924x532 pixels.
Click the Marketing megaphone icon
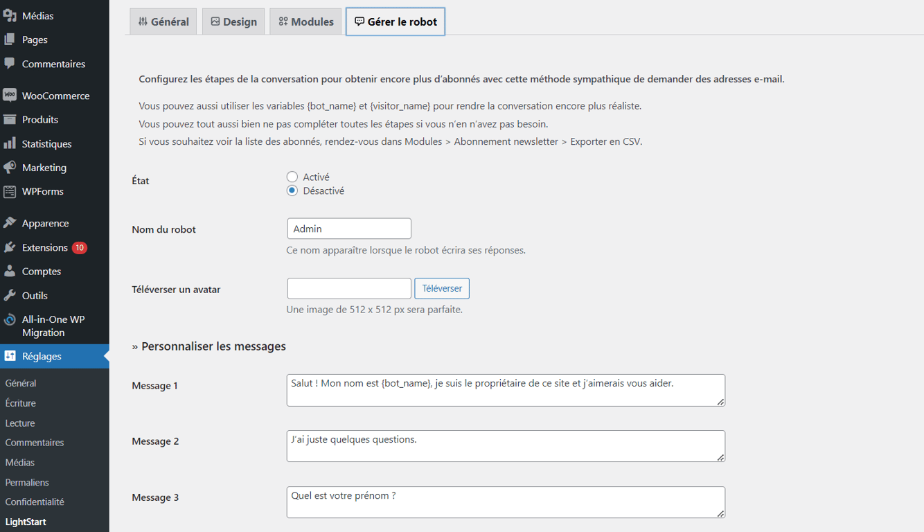pyautogui.click(x=10, y=168)
